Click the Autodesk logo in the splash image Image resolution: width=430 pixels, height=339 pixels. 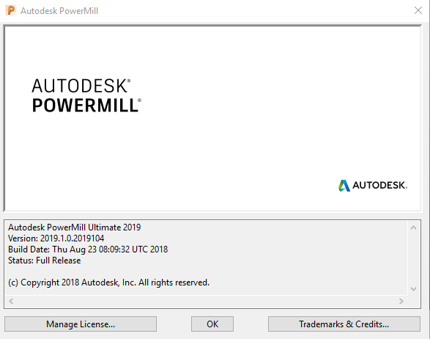(373, 186)
